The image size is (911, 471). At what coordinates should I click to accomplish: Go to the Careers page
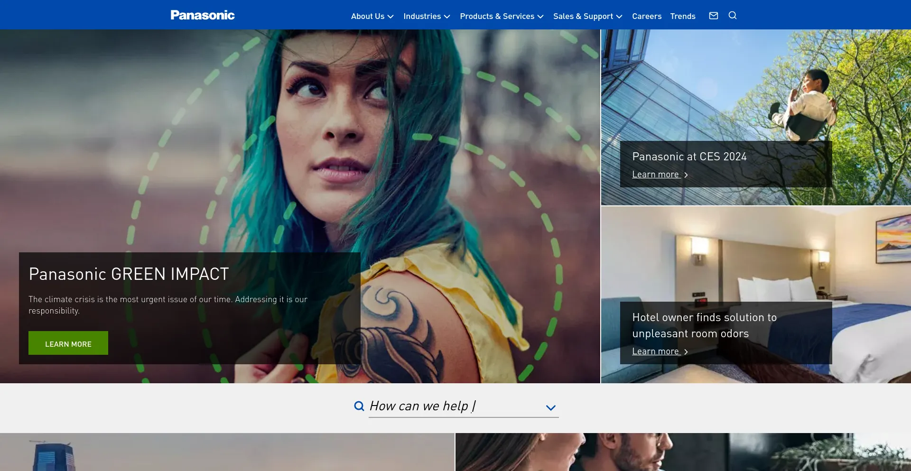pyautogui.click(x=646, y=16)
